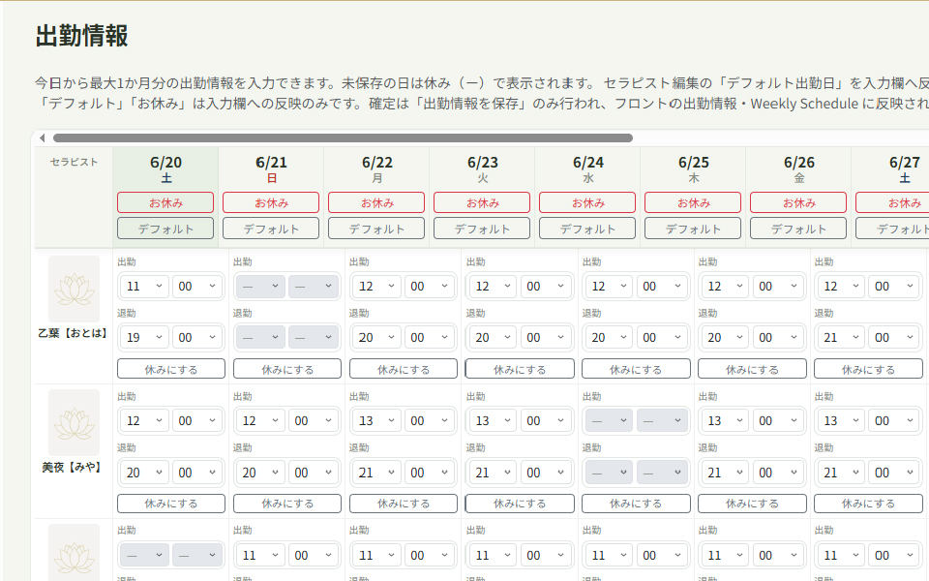Set 6/27 to お休み
Image resolution: width=929 pixels, height=581 pixels.
pos(892,202)
